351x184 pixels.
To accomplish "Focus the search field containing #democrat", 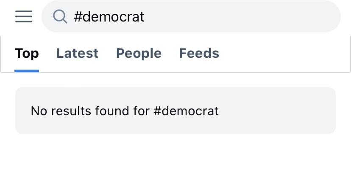I will pyautogui.click(x=191, y=16).
